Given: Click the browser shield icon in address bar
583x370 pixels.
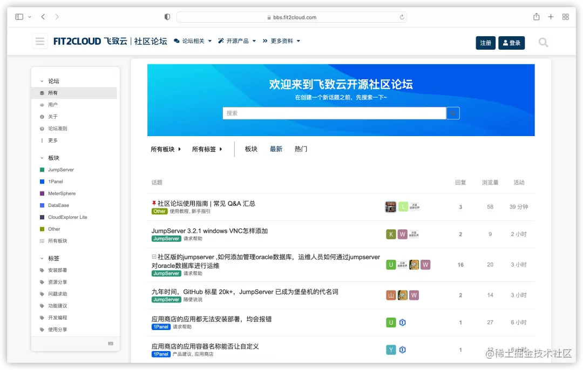Looking at the screenshot, I should pos(167,16).
